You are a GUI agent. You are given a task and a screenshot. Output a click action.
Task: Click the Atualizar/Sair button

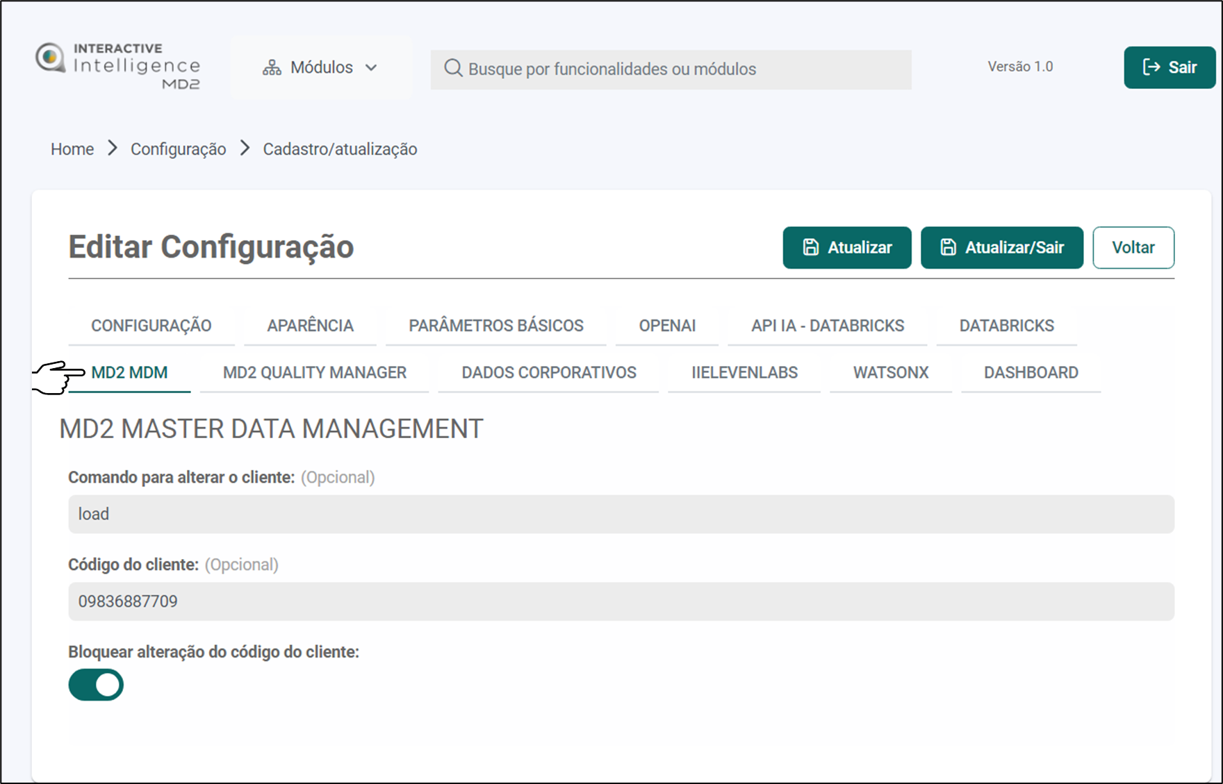tap(1001, 248)
